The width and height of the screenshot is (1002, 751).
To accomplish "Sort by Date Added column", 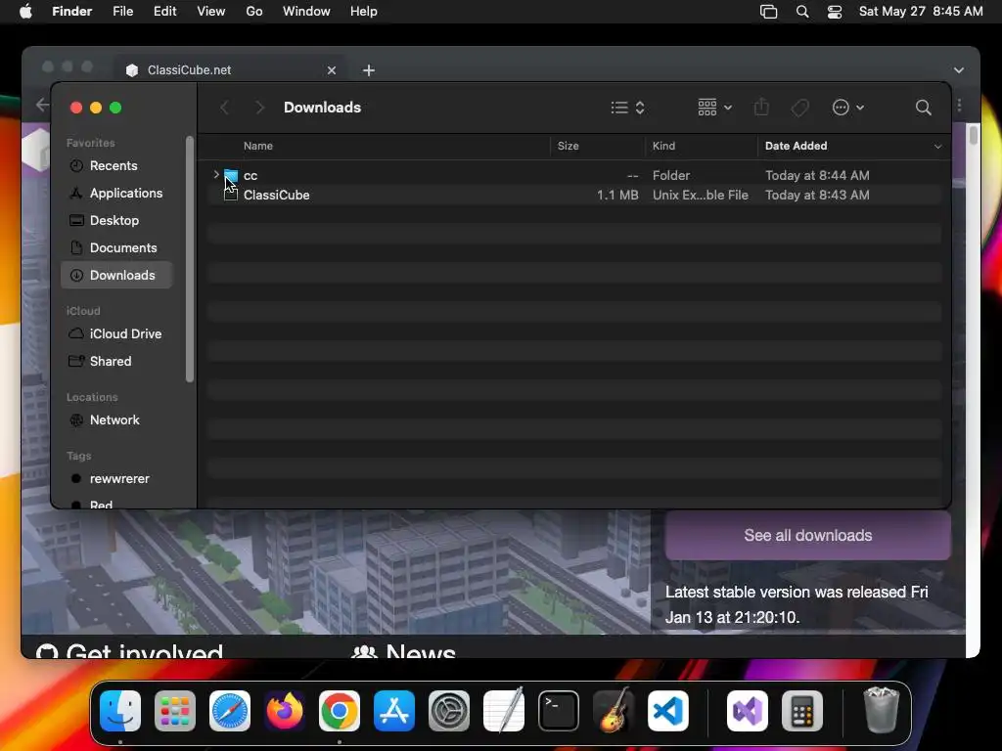I will [796, 146].
